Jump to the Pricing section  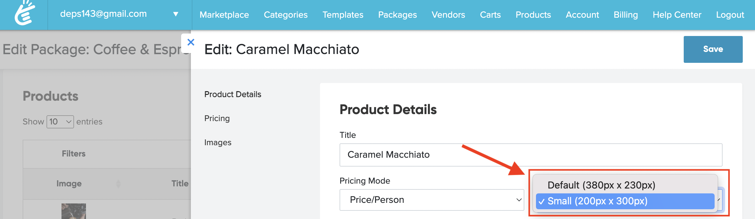tap(217, 118)
